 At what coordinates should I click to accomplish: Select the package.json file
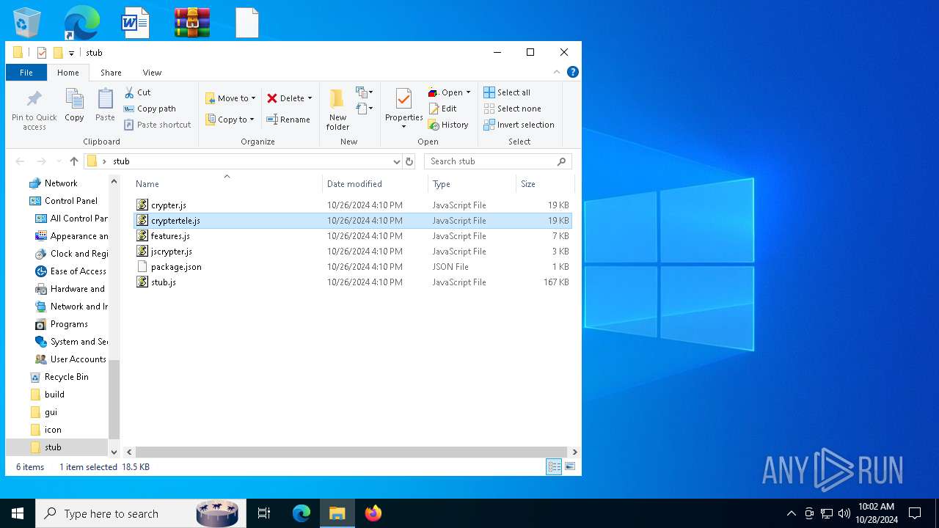pyautogui.click(x=353, y=267)
